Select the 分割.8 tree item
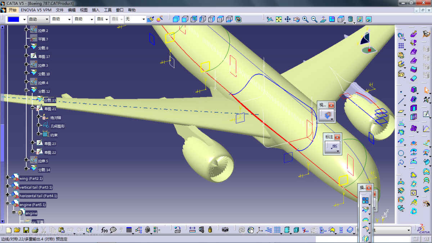The image size is (432, 243). pyautogui.click(x=43, y=48)
